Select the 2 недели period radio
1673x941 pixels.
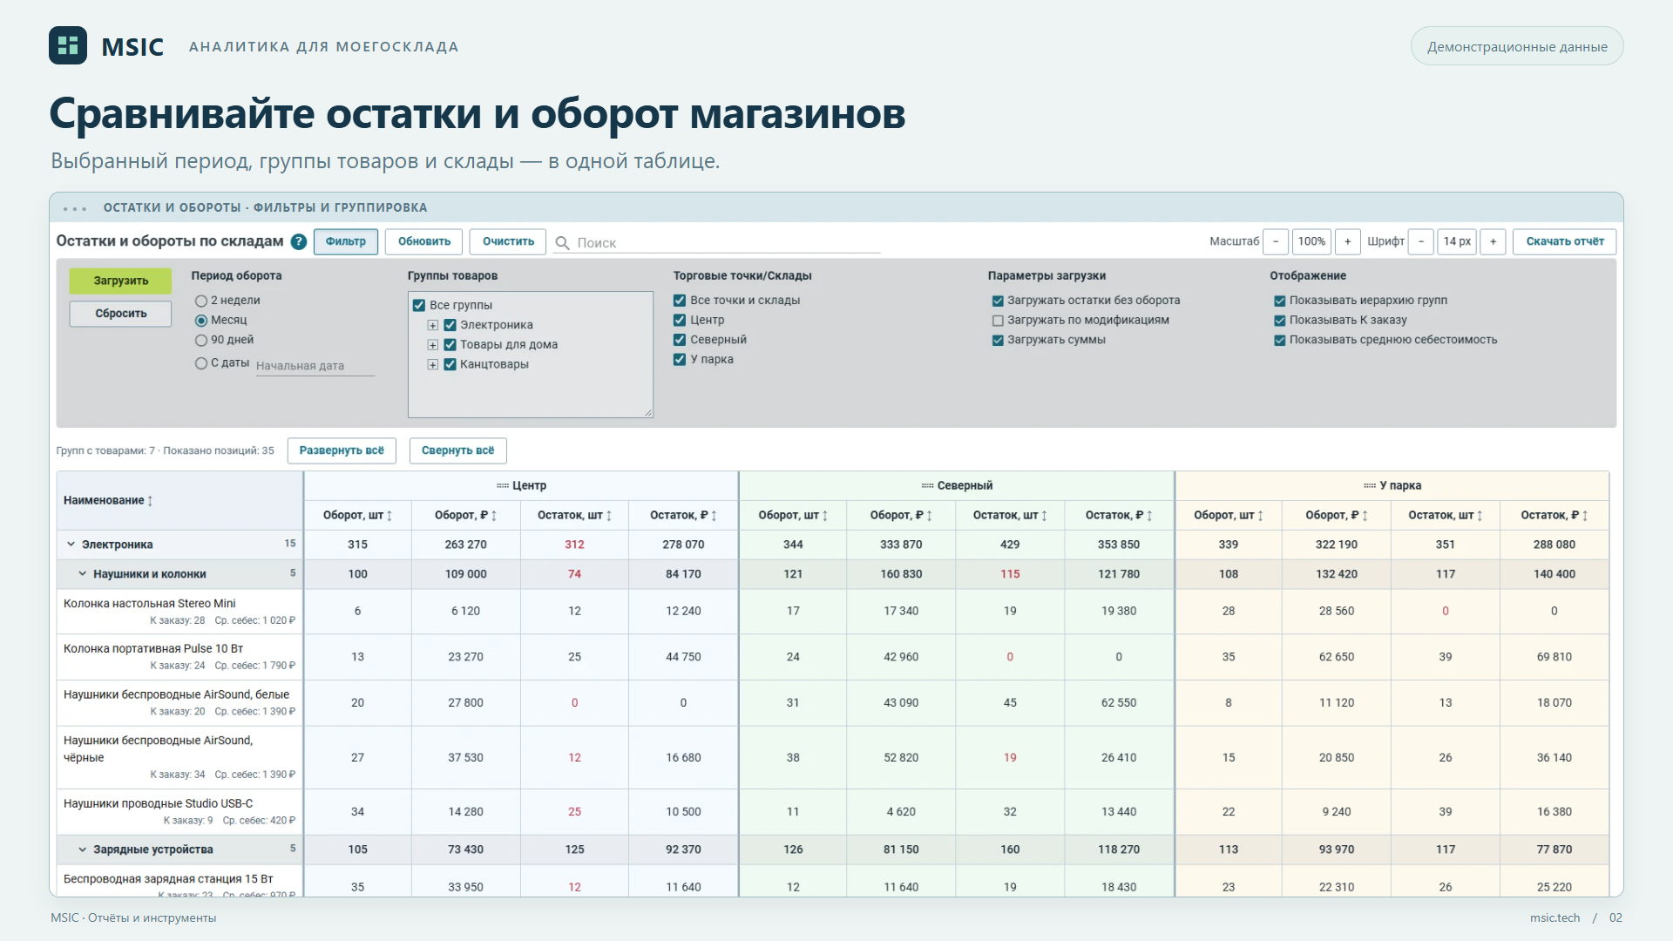[x=201, y=301]
